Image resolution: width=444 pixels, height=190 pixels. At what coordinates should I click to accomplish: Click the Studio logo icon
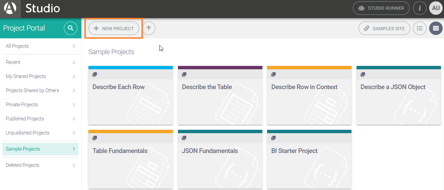point(10,8)
